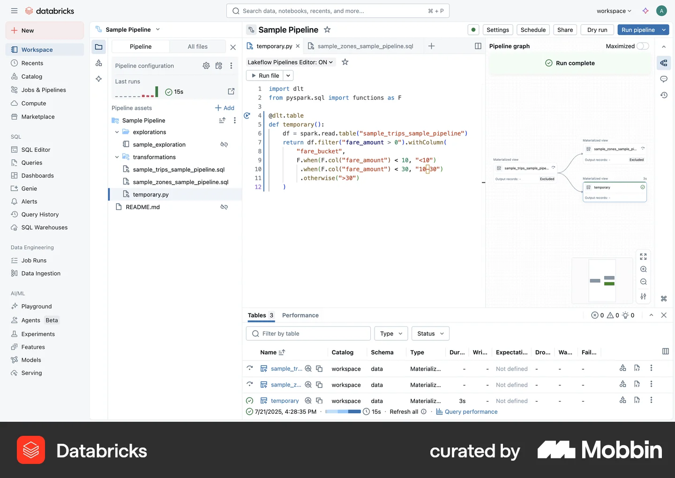Open Jobs & Pipelines in the sidebar
This screenshot has width=675, height=478.
click(x=44, y=90)
